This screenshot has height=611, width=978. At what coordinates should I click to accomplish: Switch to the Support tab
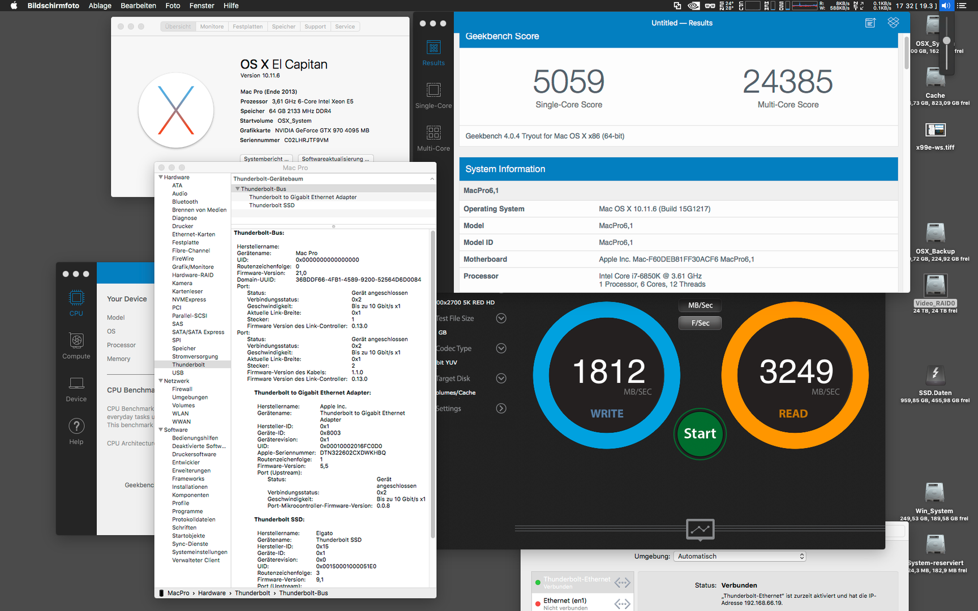[315, 27]
